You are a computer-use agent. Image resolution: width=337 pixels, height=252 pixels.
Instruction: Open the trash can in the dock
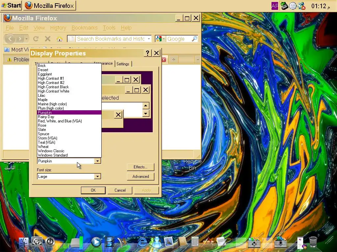click(x=313, y=242)
